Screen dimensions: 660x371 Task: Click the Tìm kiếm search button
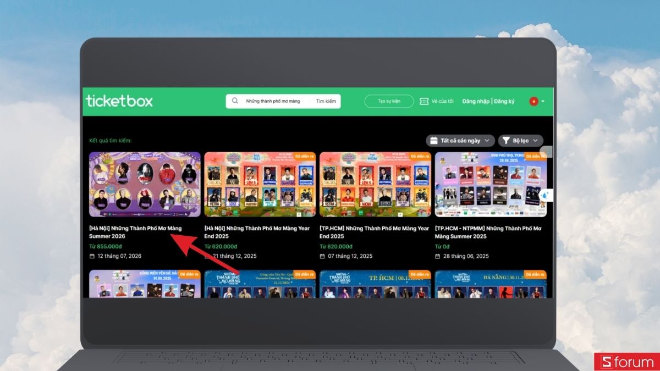[x=326, y=101]
